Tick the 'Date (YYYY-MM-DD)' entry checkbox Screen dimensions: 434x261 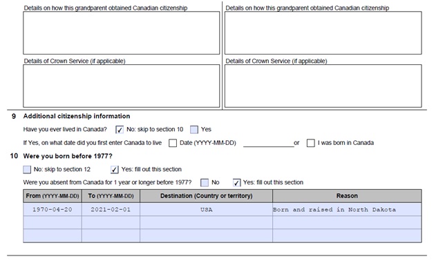[x=173, y=143]
